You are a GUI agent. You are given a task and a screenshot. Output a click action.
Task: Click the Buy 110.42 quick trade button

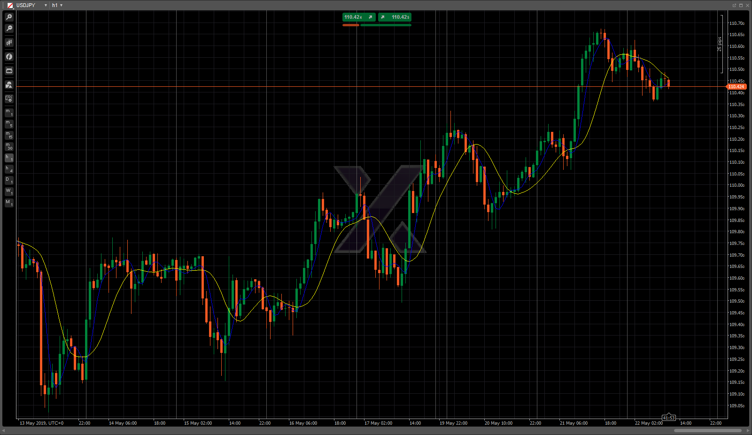395,17
